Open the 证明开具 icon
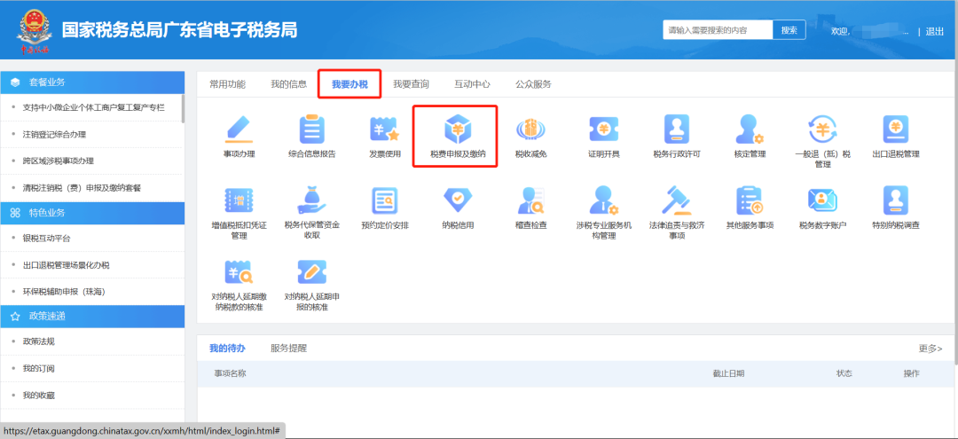The image size is (958, 439). (604, 129)
